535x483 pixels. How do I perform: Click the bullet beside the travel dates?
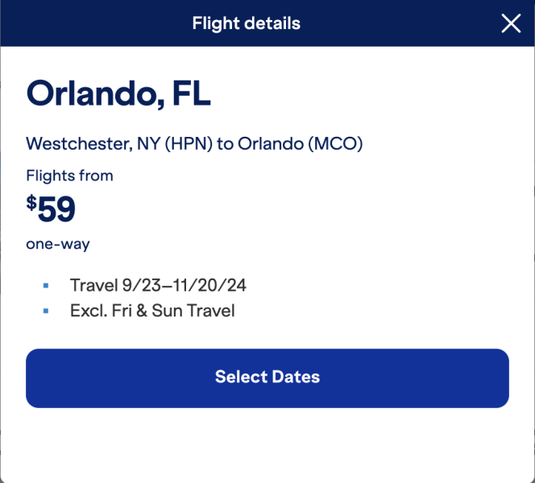46,286
